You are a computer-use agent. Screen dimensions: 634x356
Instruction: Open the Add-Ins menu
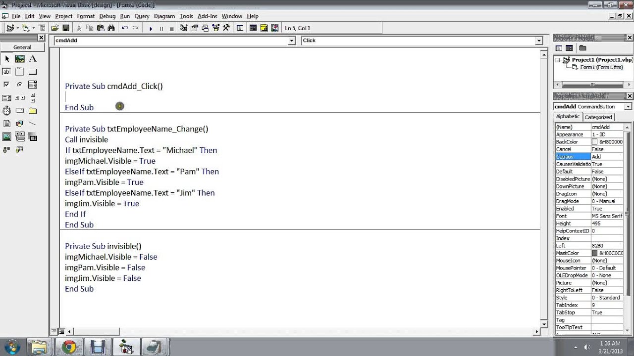(x=207, y=16)
